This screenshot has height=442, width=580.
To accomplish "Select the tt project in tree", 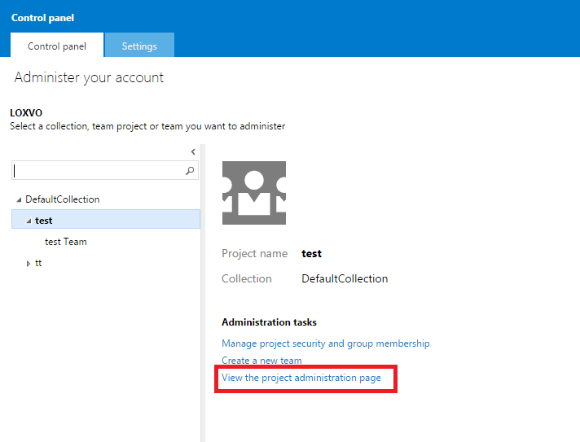I will pos(38,263).
